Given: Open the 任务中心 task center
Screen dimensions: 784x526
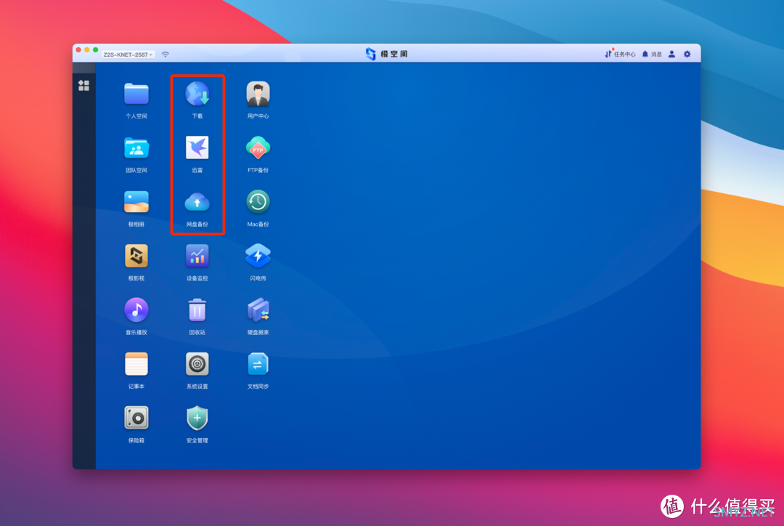Looking at the screenshot, I should coord(620,54).
